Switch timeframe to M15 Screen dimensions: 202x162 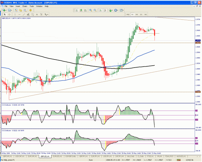[x=128, y=15]
